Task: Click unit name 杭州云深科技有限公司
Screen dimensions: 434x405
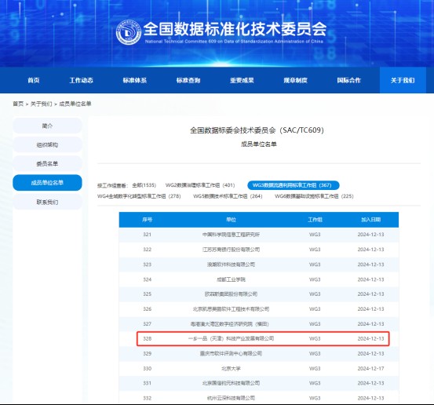Action: [231, 398]
